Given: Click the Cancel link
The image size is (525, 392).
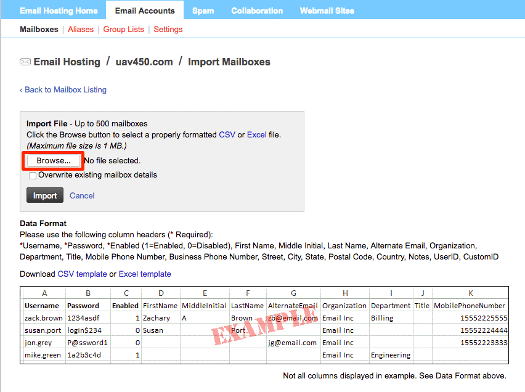Looking at the screenshot, I should [x=82, y=195].
